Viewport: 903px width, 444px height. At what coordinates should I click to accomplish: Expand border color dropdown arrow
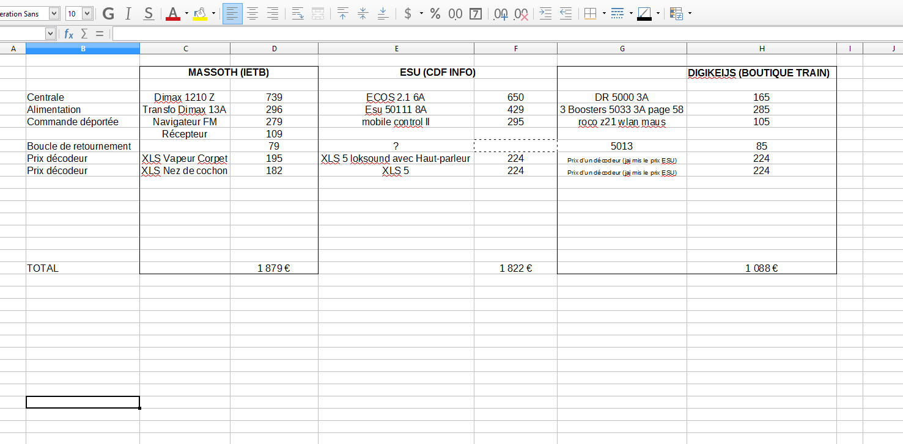[658, 13]
